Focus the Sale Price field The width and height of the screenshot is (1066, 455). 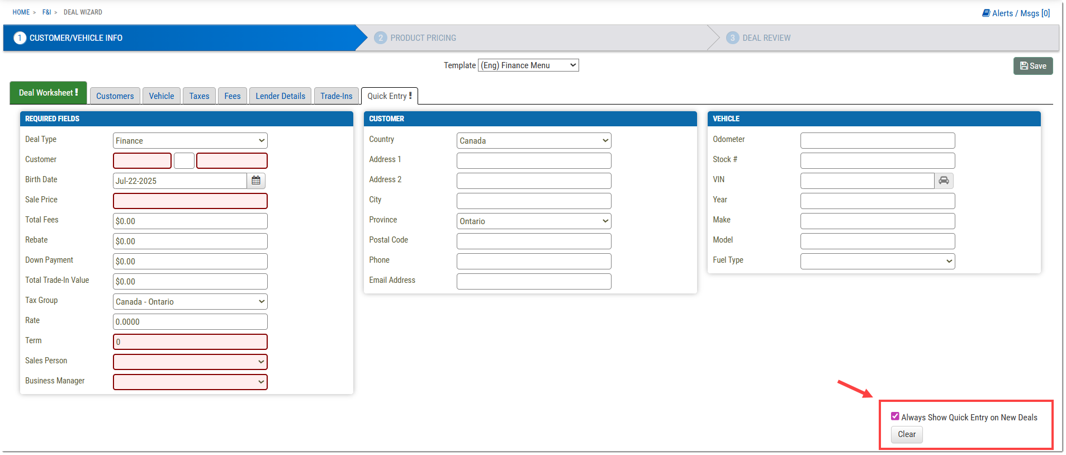point(190,201)
